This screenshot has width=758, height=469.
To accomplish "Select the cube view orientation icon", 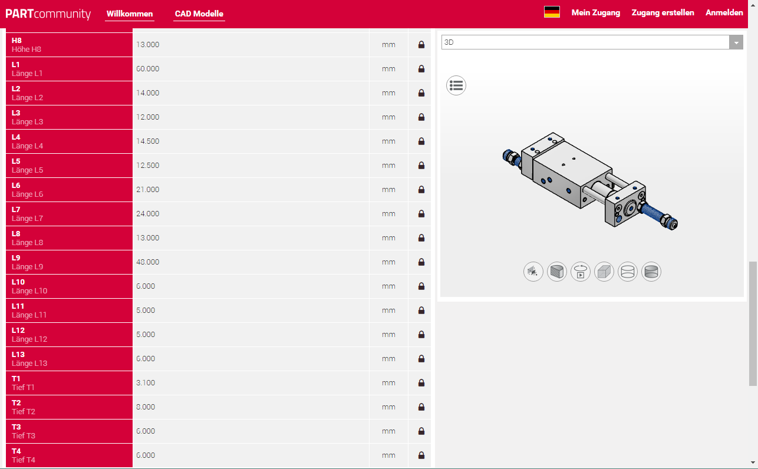I will [604, 272].
